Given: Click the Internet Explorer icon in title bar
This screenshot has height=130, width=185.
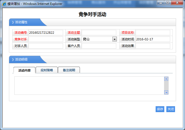Looking at the screenshot, I should 4,4.
